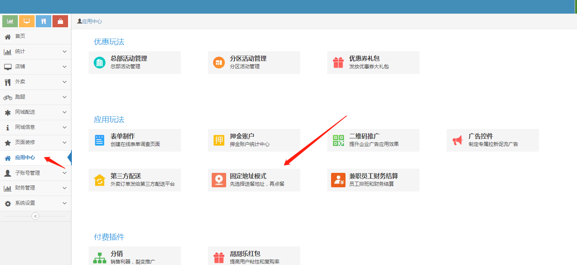This screenshot has height=265, width=577.
Task: Expand the 系统设置 sidebar section
Action: pos(64,203)
